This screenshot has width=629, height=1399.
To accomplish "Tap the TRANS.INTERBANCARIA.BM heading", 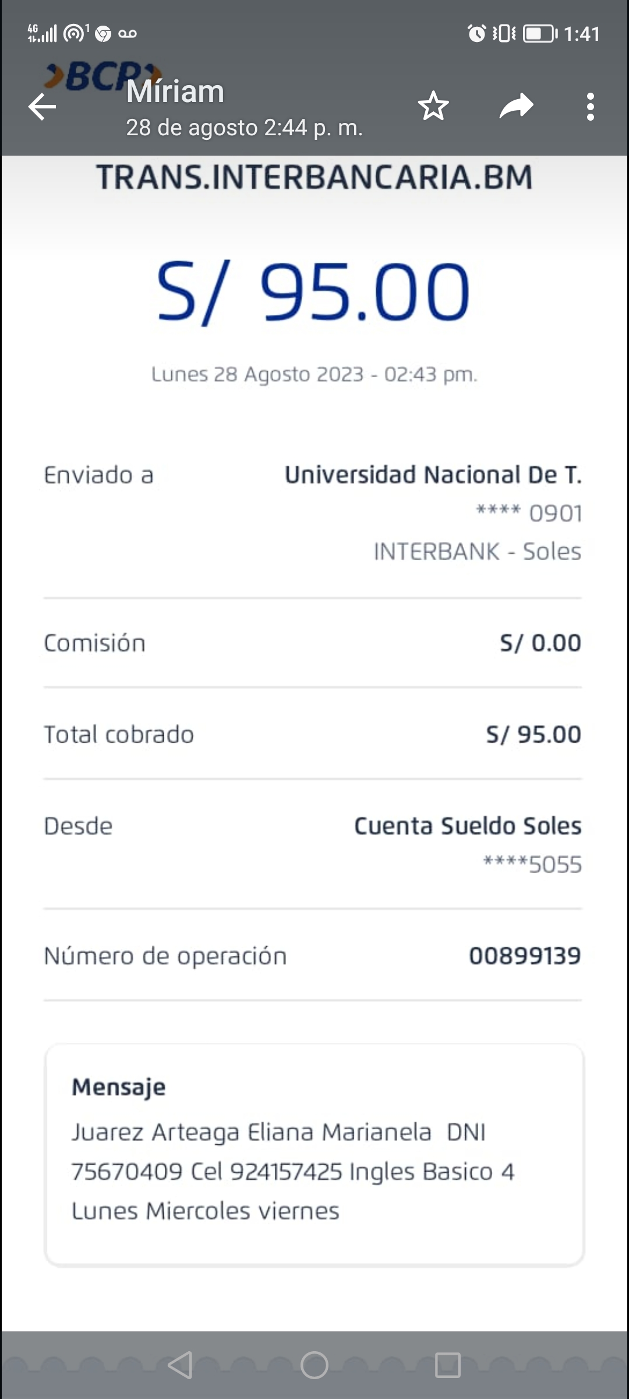I will (314, 177).
